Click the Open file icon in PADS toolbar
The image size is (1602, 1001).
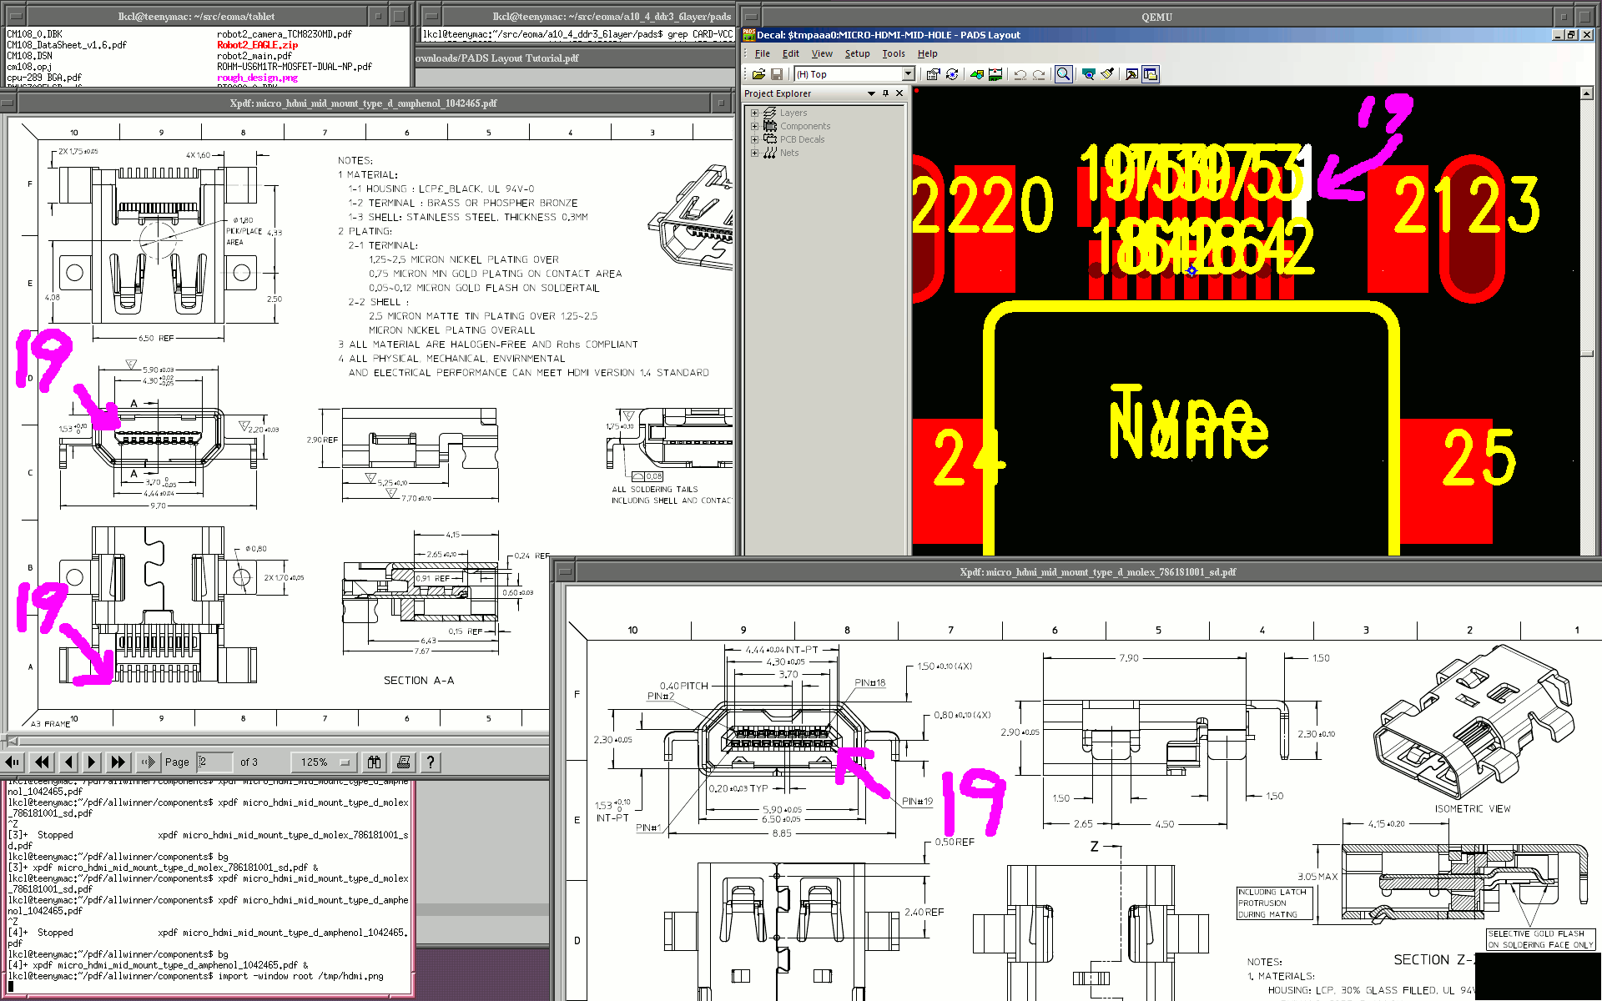pyautogui.click(x=758, y=74)
